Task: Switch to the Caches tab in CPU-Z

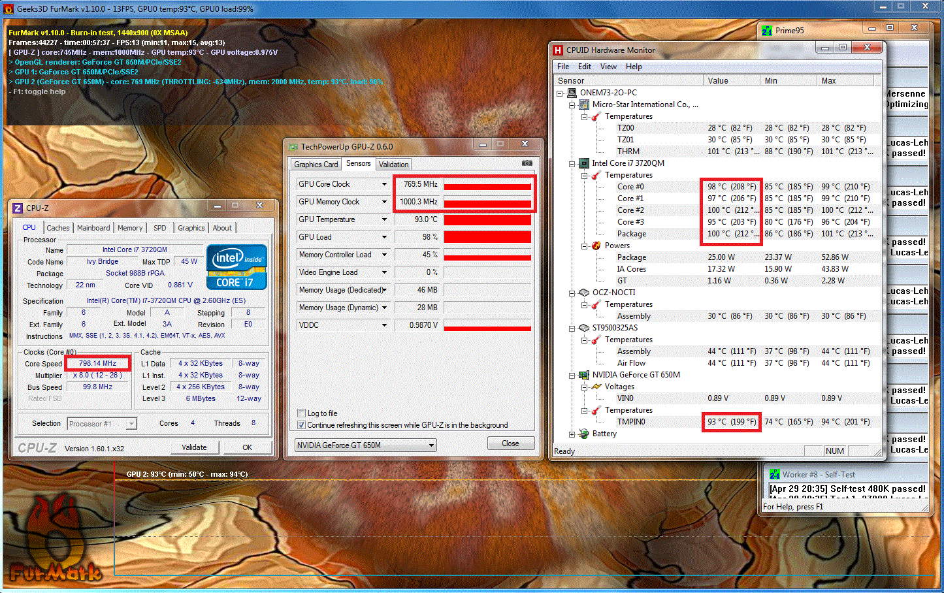Action: (x=58, y=228)
